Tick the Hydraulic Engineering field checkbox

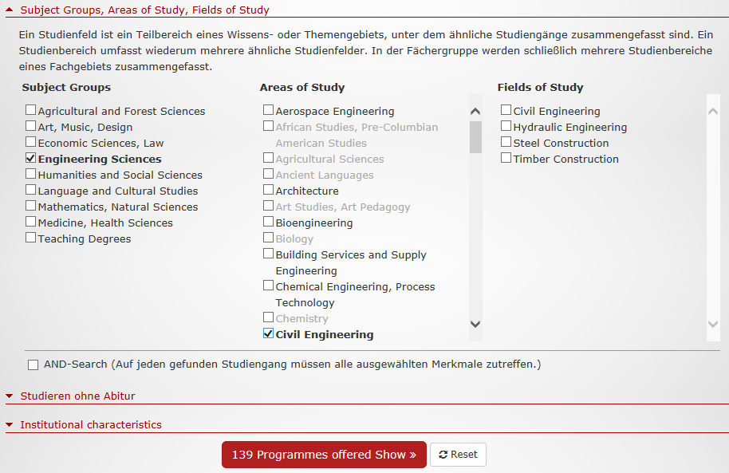506,126
